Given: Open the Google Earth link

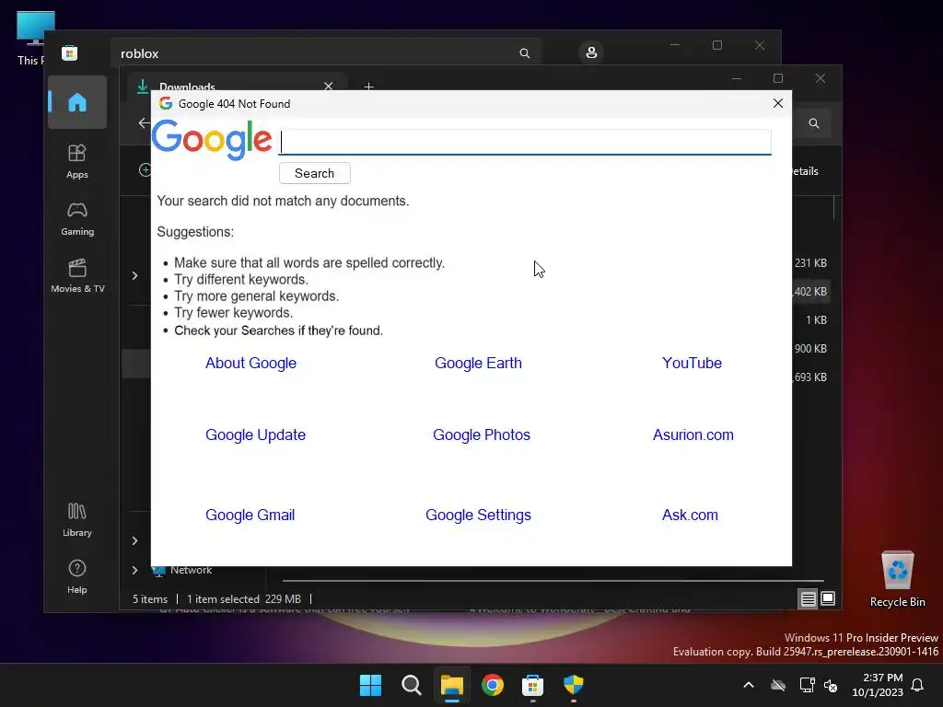Looking at the screenshot, I should coord(478,363).
